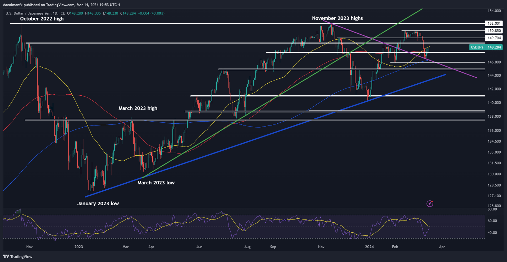Click the 2023 label on time axis
This screenshot has width=507, height=262.
79,246
